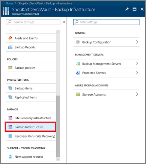The height and width of the screenshot is (164, 146).
Task: Click the Filter settings input field
Action: [x=106, y=22]
